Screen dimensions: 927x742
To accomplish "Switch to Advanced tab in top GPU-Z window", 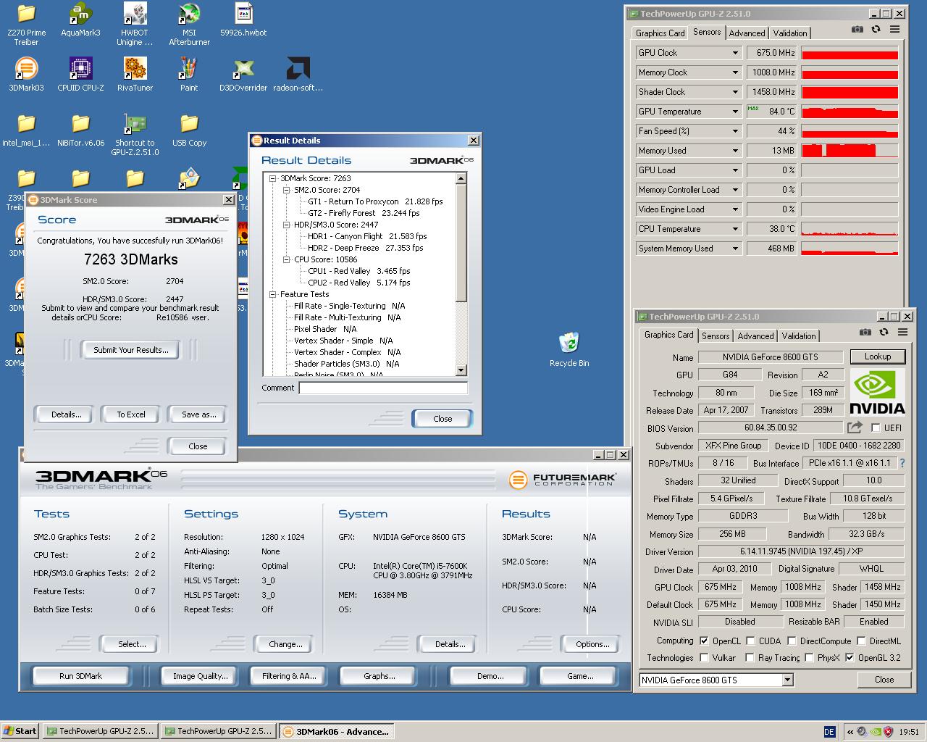I will coord(747,33).
